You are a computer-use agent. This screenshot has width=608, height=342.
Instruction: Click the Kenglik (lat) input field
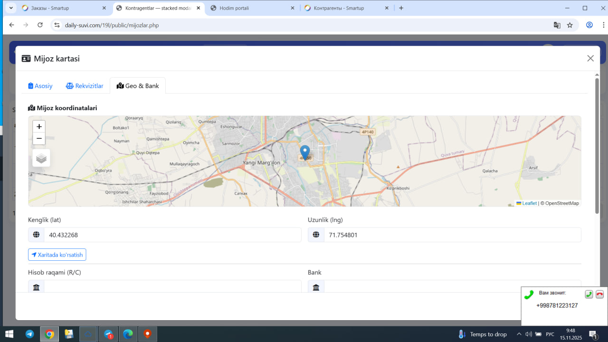click(x=172, y=235)
